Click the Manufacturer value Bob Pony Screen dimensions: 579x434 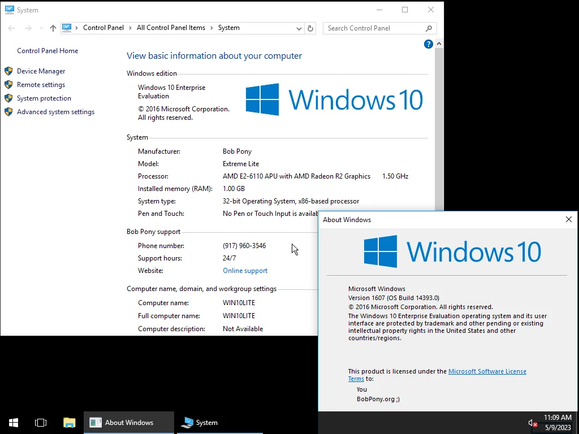[237, 151]
